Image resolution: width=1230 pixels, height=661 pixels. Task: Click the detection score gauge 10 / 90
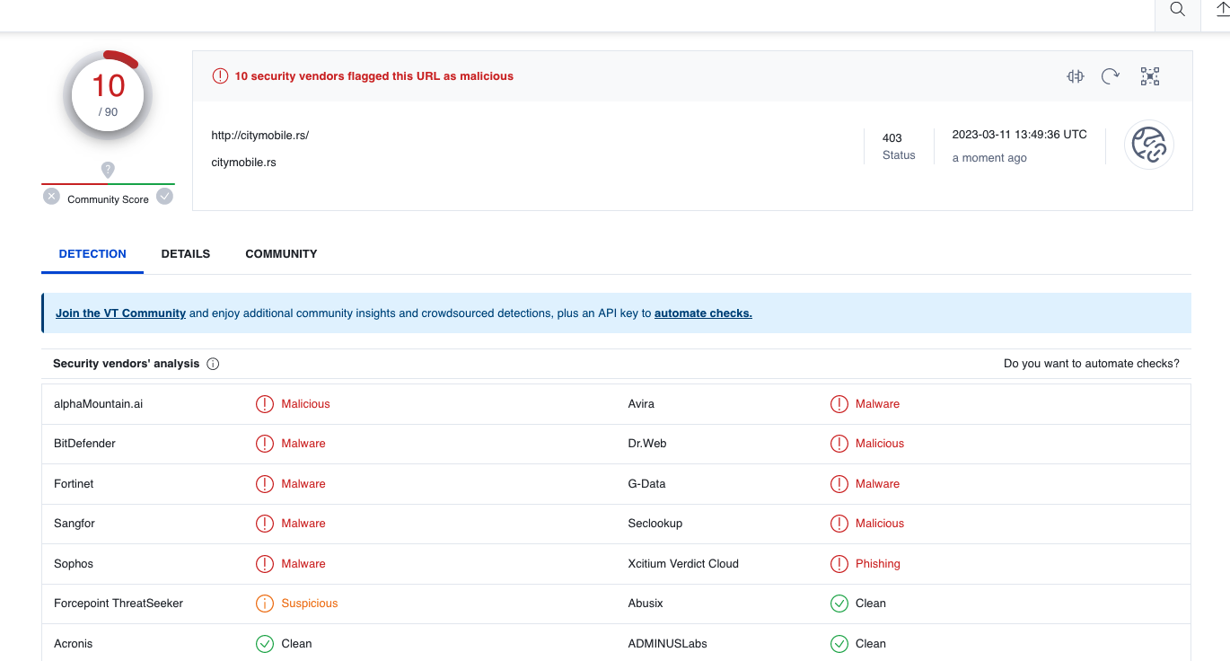108,95
